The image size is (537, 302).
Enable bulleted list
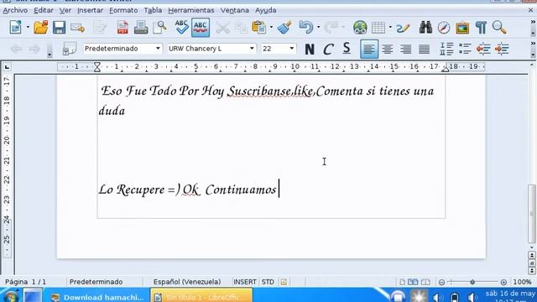pyautogui.click(x=465, y=49)
